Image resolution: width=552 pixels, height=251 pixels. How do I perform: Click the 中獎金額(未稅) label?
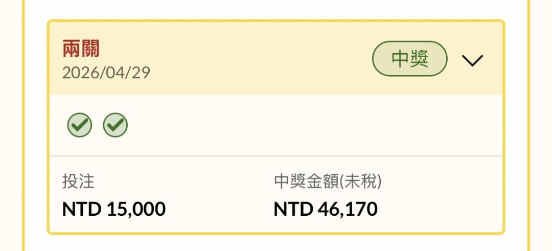(328, 181)
